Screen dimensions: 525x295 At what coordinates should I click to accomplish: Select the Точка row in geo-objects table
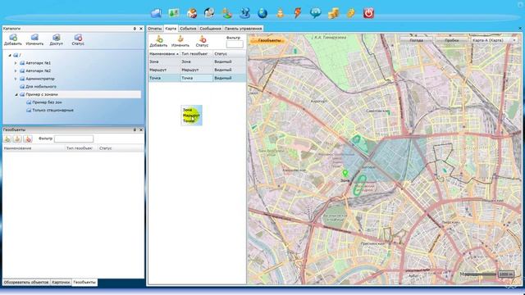tap(197, 78)
